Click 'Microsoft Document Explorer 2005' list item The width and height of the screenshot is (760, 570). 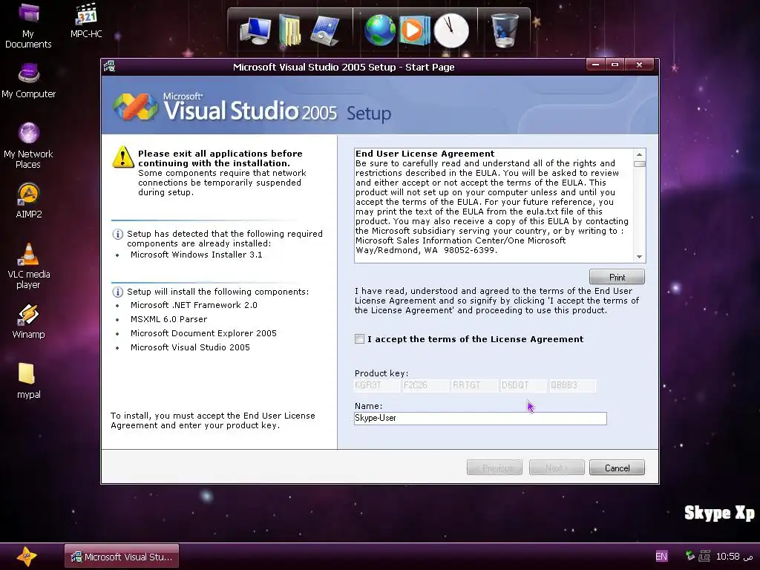pyautogui.click(x=203, y=333)
